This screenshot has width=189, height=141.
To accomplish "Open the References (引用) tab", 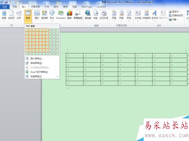I will pos(46,7).
